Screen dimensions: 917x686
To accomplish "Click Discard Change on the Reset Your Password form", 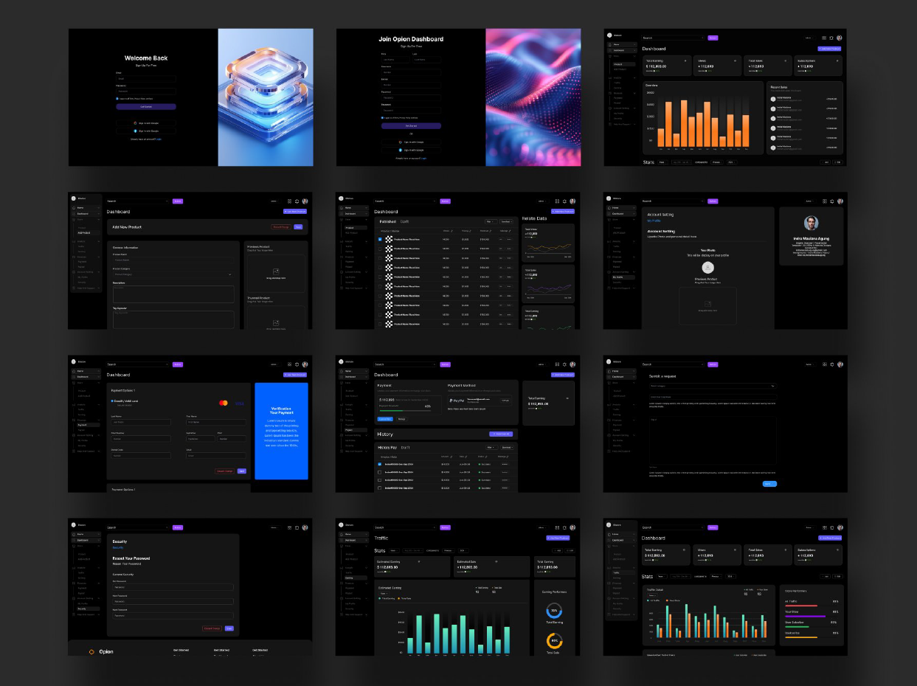I will click(212, 628).
